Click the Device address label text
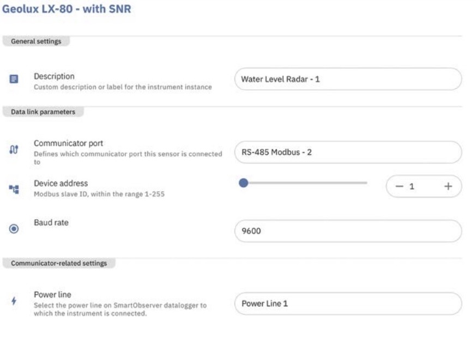This screenshot has width=476, height=339. (61, 183)
